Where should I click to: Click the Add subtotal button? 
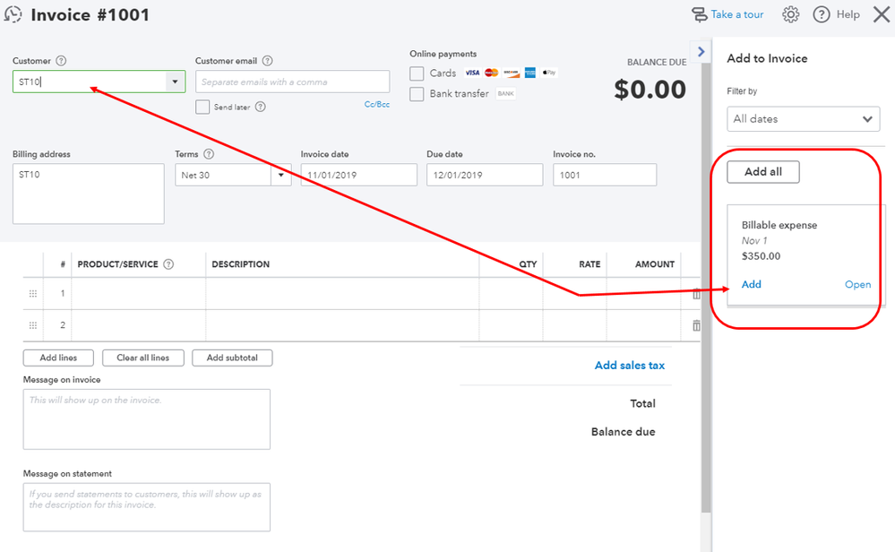pos(231,358)
